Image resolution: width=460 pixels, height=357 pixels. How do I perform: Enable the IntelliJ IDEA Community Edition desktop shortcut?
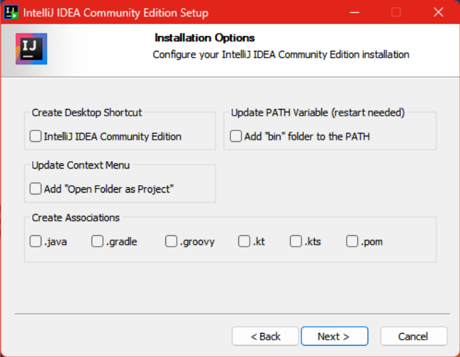pyautogui.click(x=35, y=136)
